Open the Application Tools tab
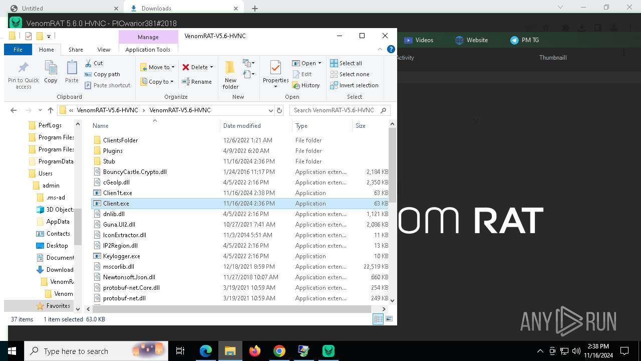 (148, 50)
